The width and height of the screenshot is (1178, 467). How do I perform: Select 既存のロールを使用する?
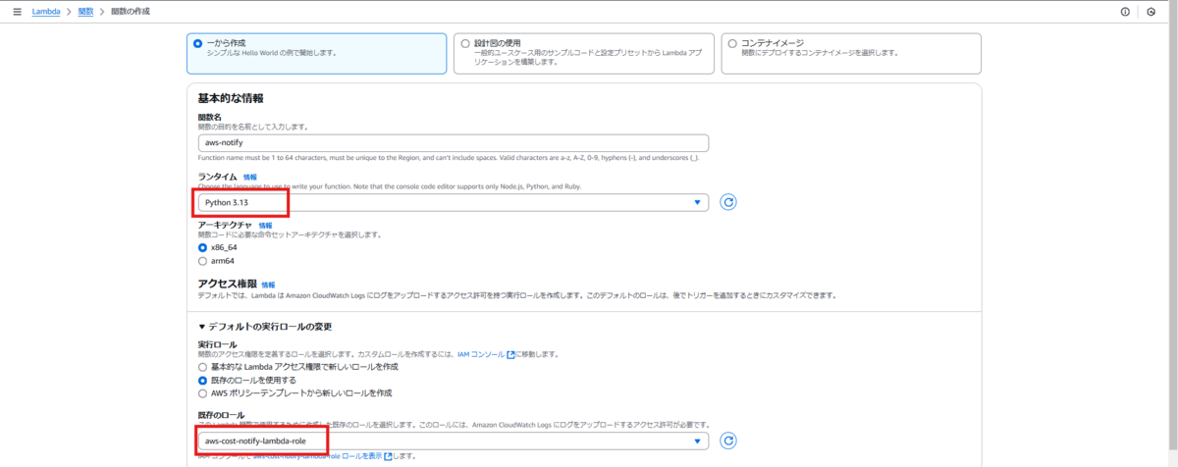(x=203, y=380)
